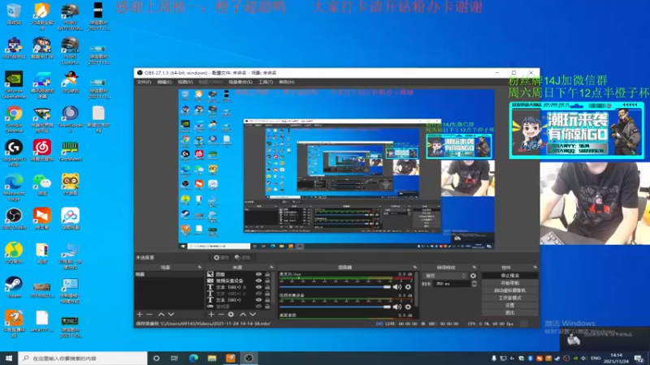Click 开始录制 to start recording
The image size is (650, 365).
point(510,283)
